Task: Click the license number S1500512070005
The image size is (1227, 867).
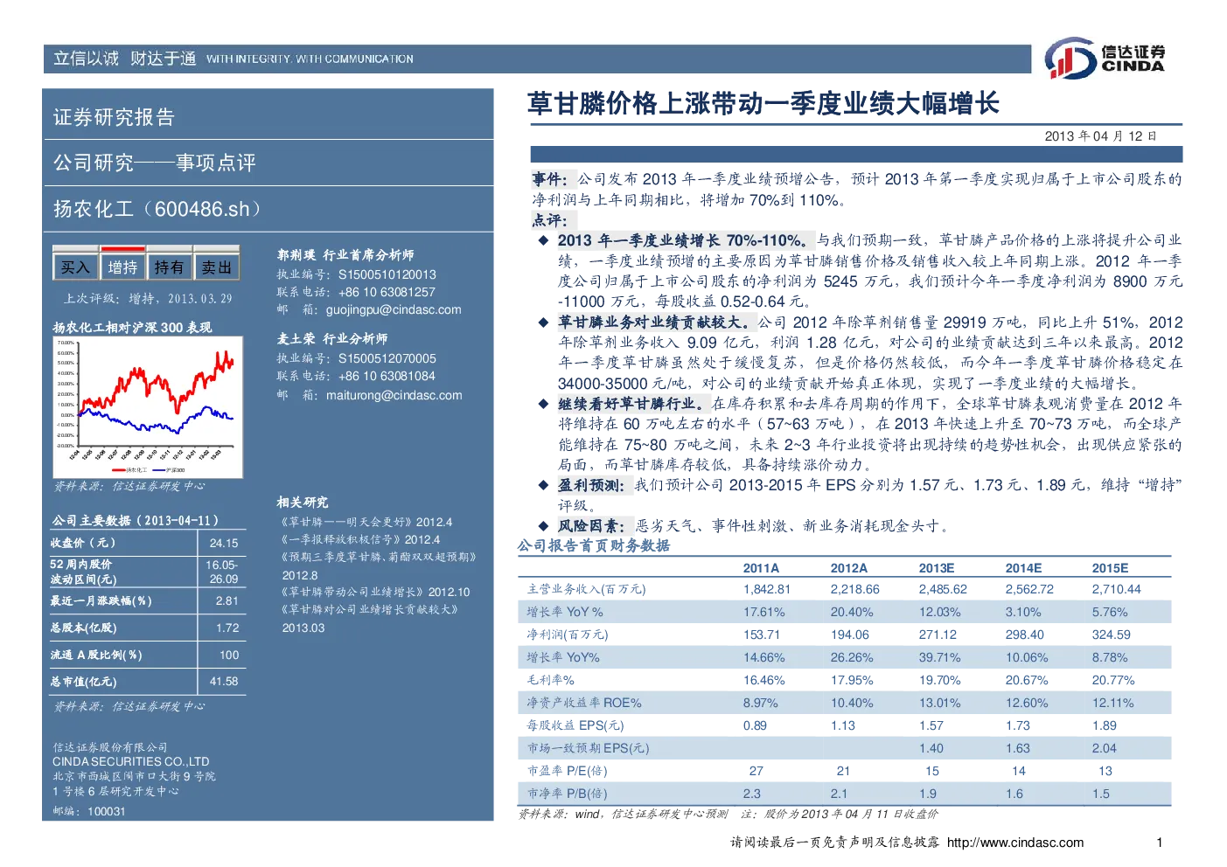Action: click(387, 358)
